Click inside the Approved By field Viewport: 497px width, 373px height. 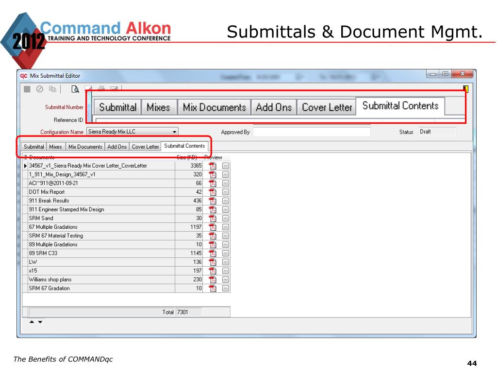[312, 132]
